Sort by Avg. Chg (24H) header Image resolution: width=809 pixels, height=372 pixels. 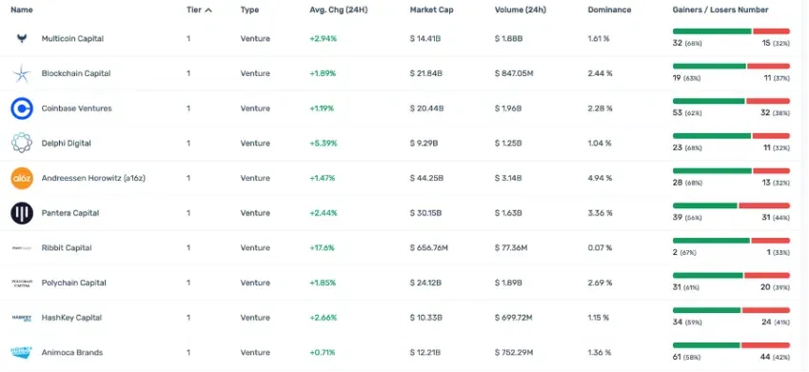[x=339, y=10]
